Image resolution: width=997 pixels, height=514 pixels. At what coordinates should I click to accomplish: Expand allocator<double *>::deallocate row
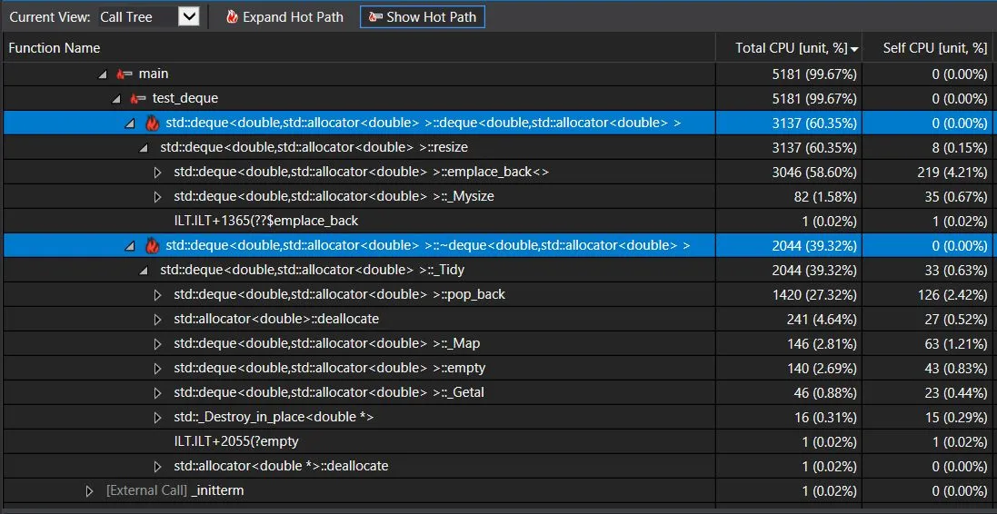tap(158, 467)
